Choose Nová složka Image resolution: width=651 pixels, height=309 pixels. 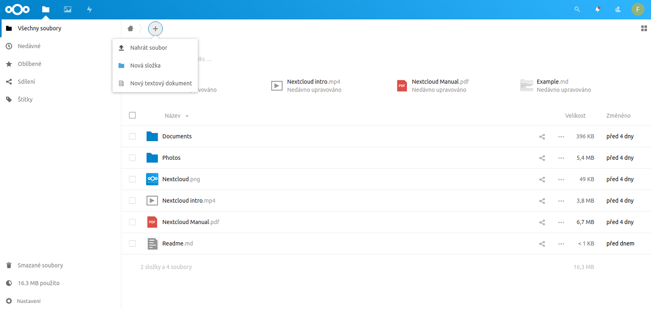pyautogui.click(x=155, y=65)
